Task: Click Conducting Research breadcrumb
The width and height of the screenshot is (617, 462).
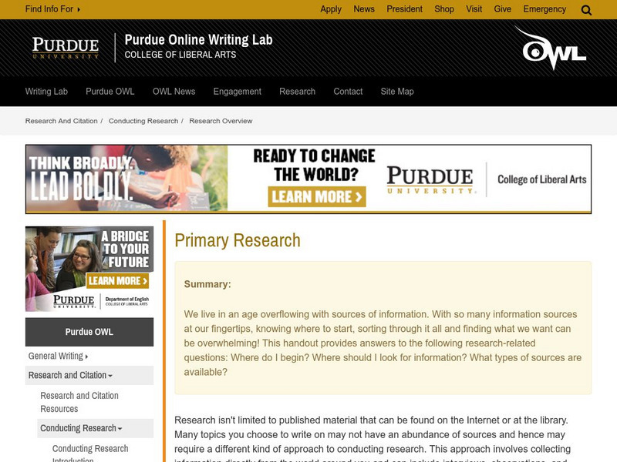Action: pos(143,121)
